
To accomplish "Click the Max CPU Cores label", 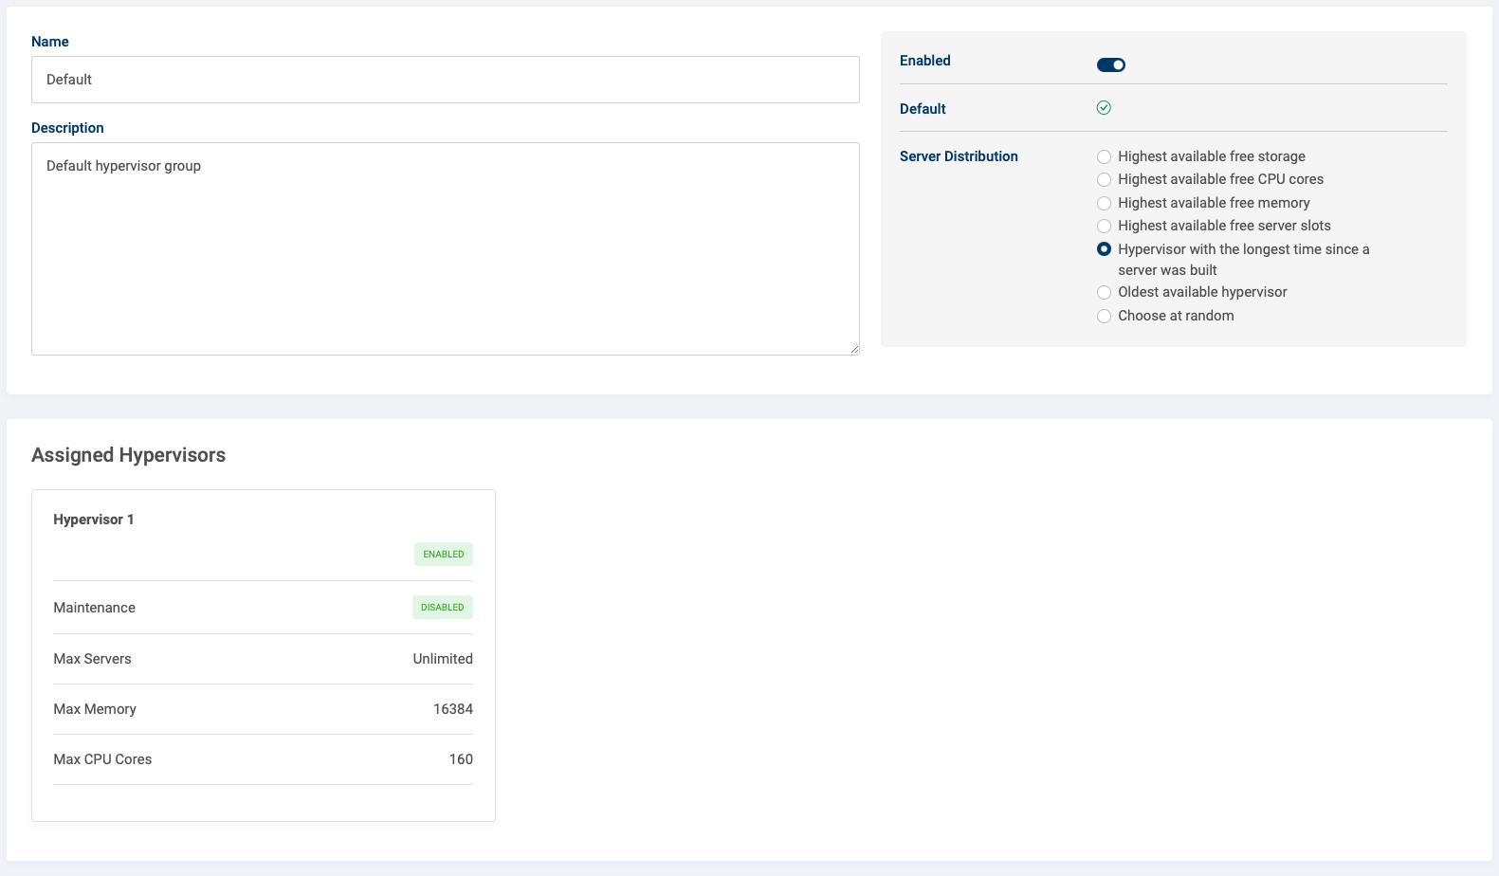I will pos(102,759).
